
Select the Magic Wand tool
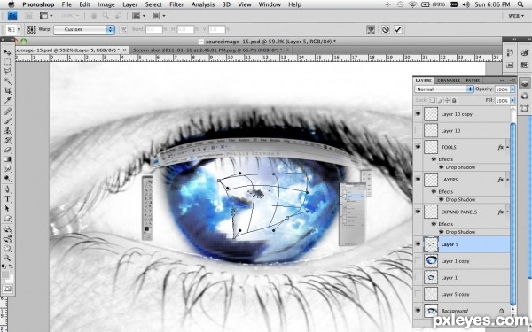[7, 81]
